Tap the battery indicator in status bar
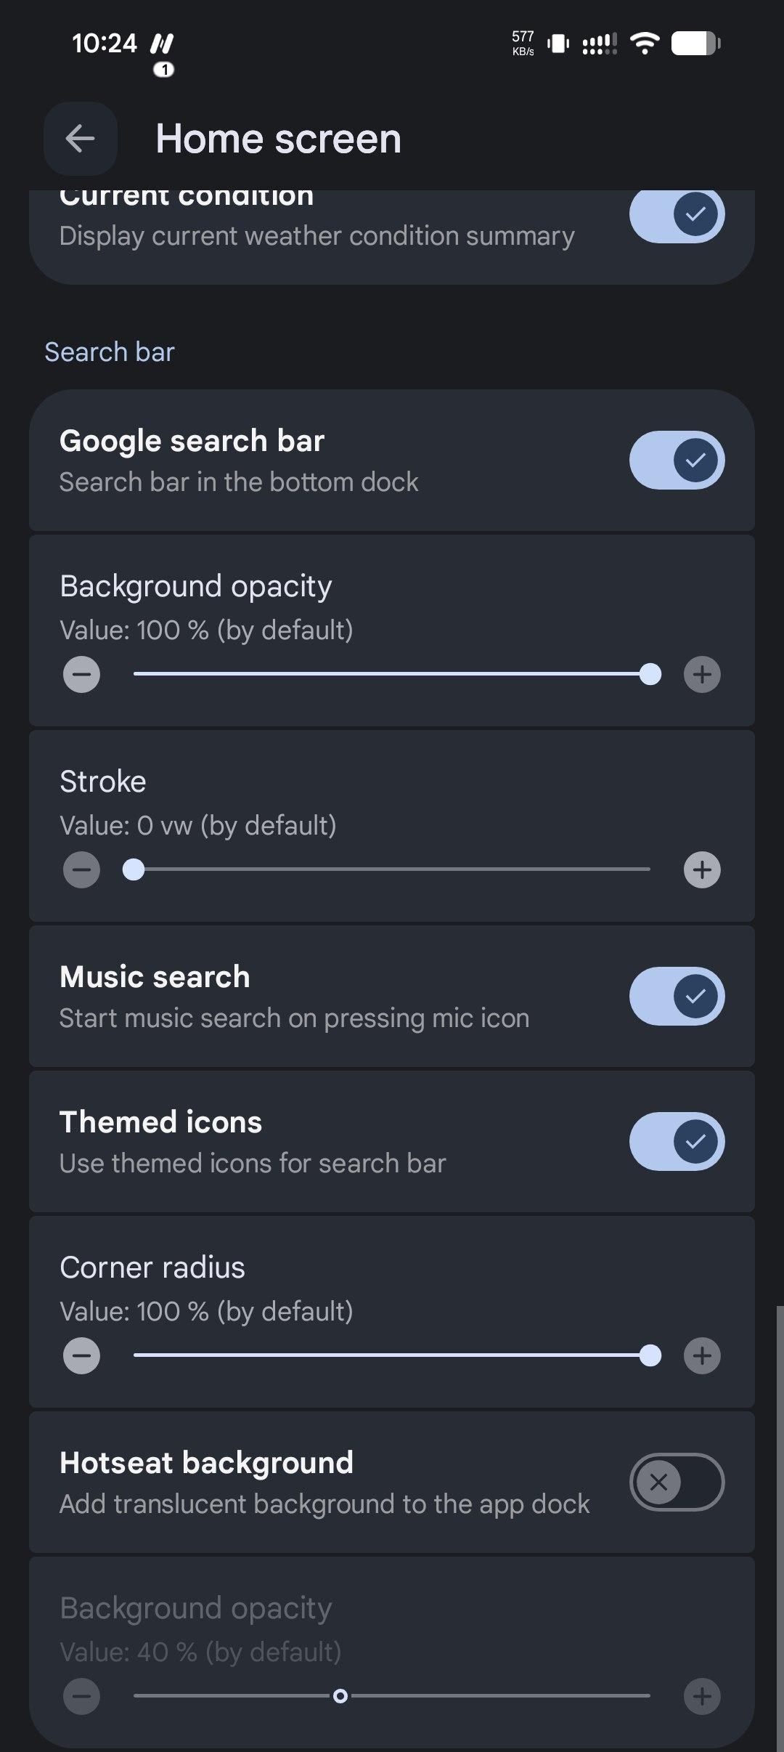Screen dimensions: 784x1752 [695, 44]
